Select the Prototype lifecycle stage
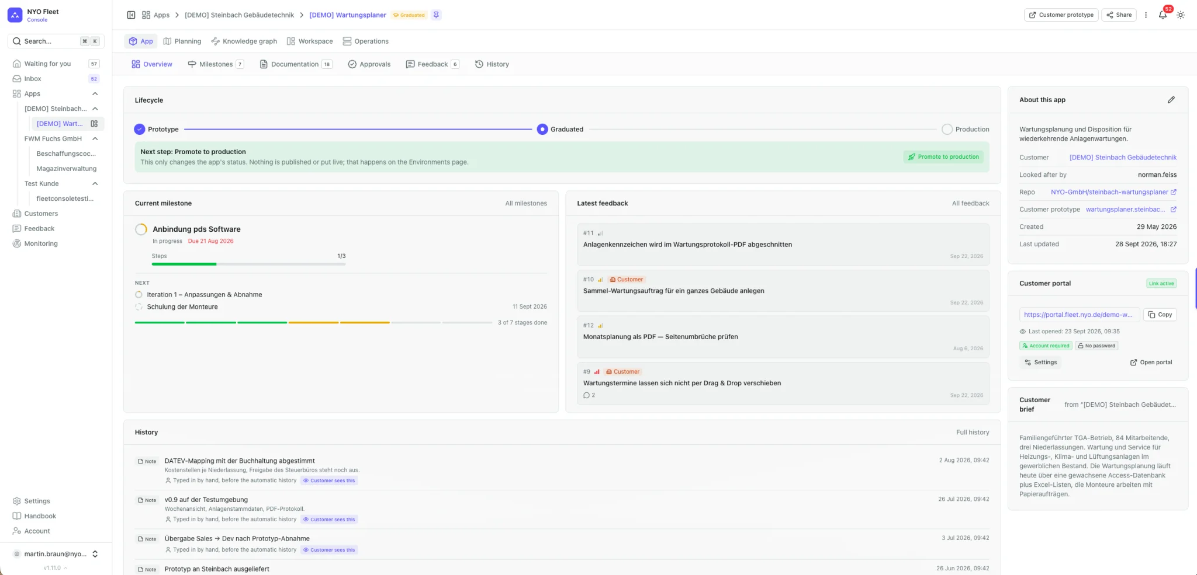The width and height of the screenshot is (1197, 575). tap(156, 129)
